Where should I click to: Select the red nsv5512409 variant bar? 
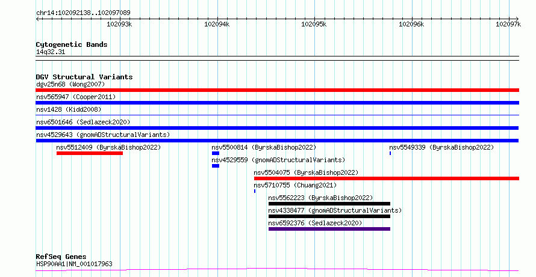[90, 153]
